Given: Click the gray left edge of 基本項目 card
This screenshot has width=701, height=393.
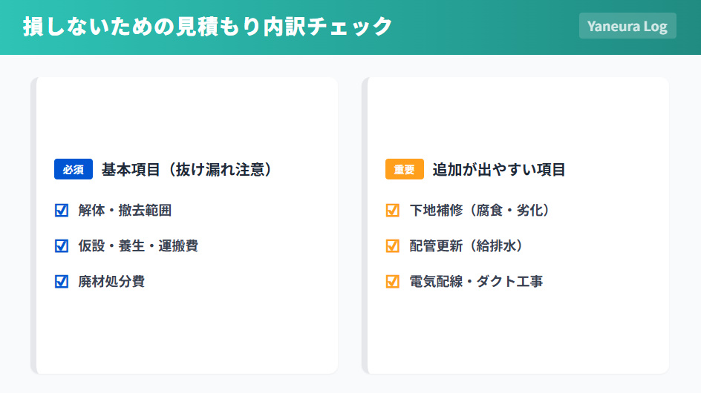Looking at the screenshot, I should [33, 225].
